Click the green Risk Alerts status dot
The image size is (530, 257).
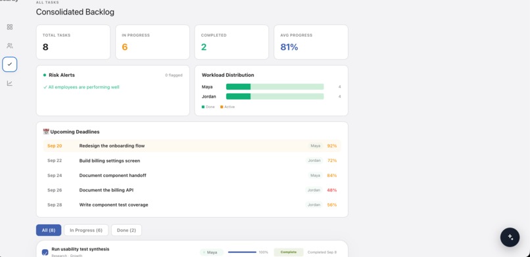click(45, 75)
